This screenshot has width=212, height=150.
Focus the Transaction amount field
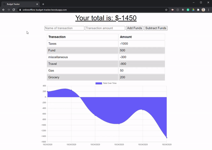105,28
